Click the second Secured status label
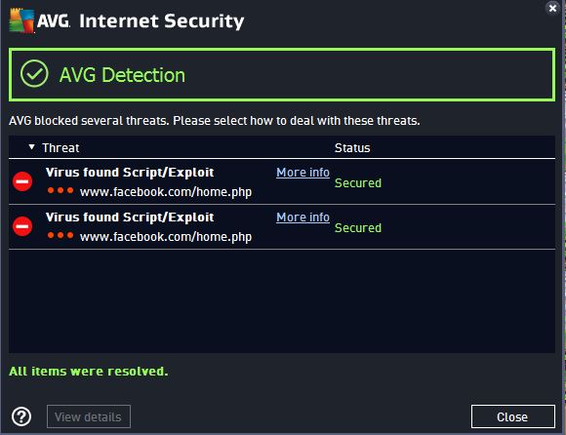The image size is (566, 435). (358, 228)
